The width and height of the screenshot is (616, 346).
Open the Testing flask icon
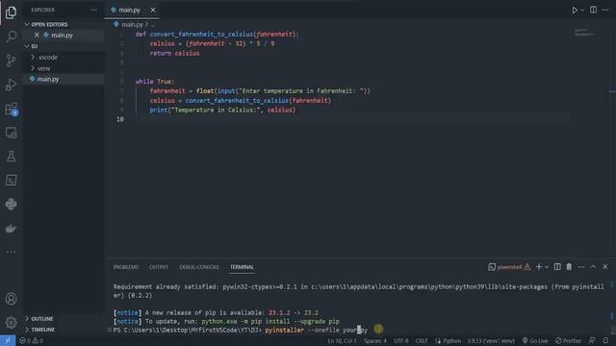coord(11,156)
